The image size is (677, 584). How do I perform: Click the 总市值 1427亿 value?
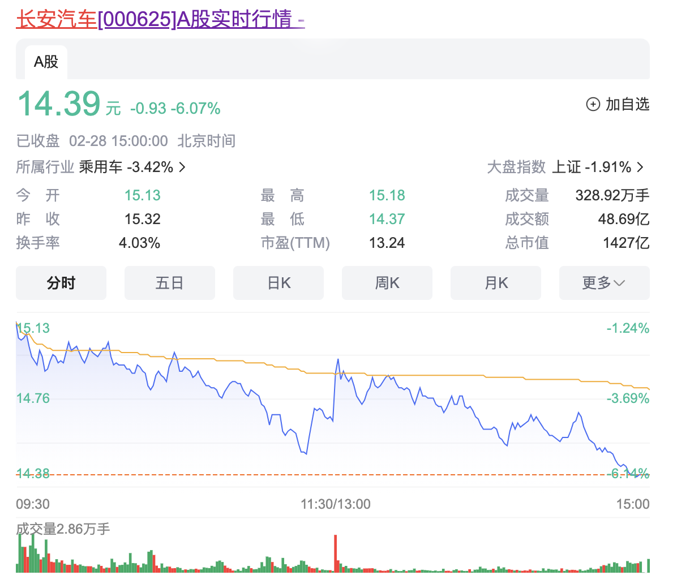pos(626,243)
